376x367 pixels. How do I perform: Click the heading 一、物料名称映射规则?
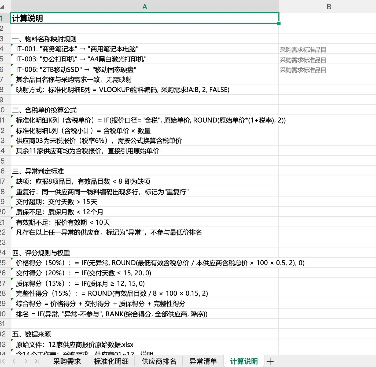(x=145, y=39)
